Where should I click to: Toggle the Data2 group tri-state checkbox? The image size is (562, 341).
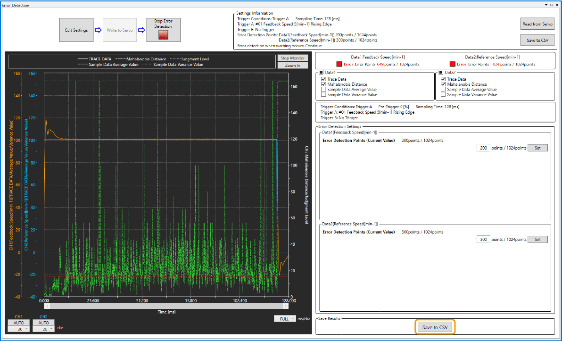pyautogui.click(x=441, y=72)
